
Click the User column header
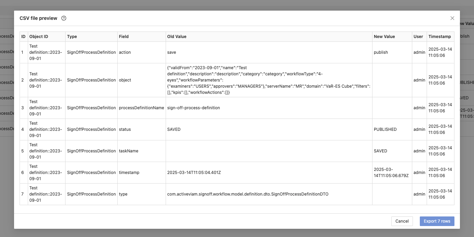point(418,37)
